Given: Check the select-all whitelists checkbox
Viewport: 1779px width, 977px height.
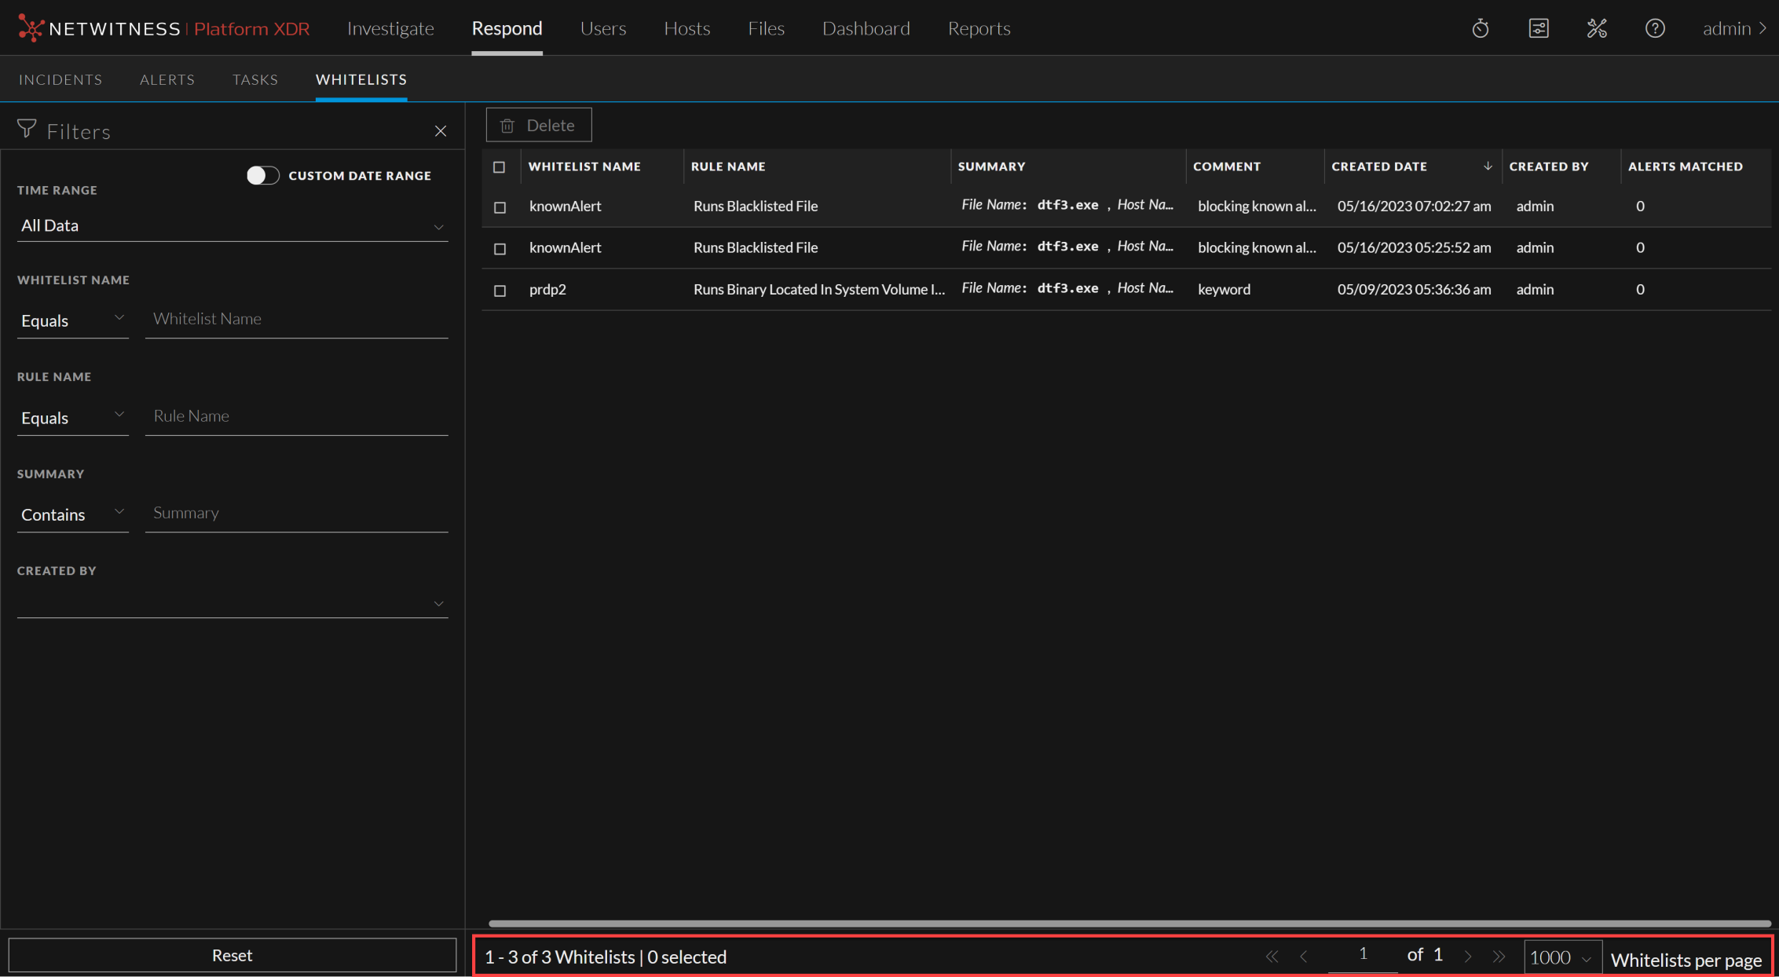Looking at the screenshot, I should (x=500, y=167).
